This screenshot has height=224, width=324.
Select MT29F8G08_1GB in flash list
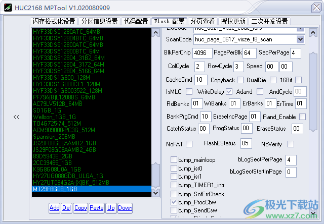click(x=92, y=189)
